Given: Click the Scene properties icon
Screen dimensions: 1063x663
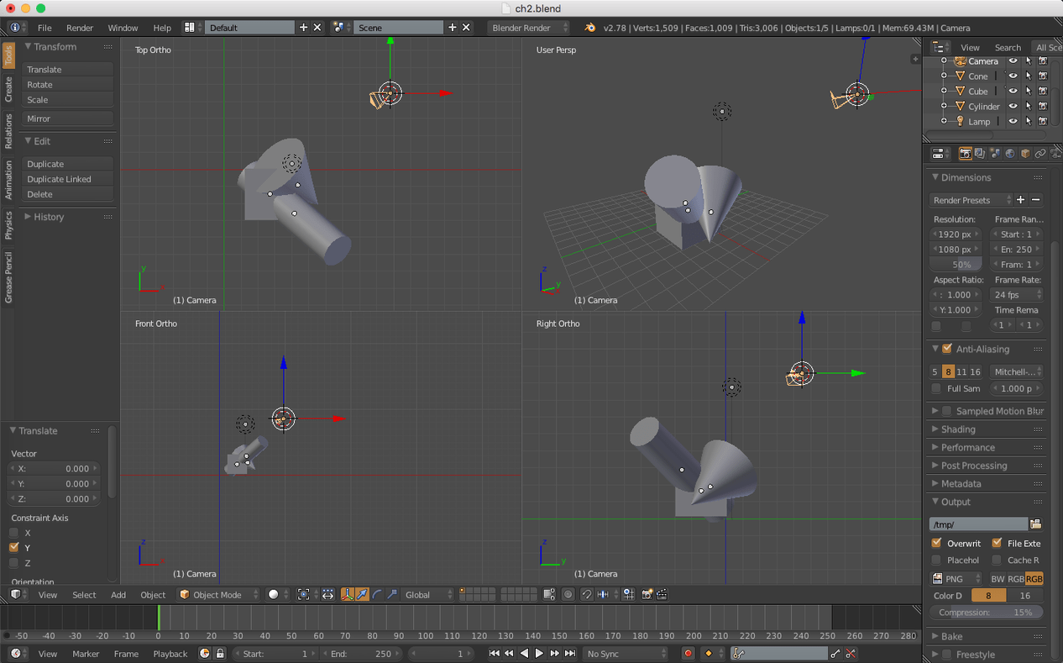Looking at the screenshot, I should pyautogui.click(x=995, y=154).
